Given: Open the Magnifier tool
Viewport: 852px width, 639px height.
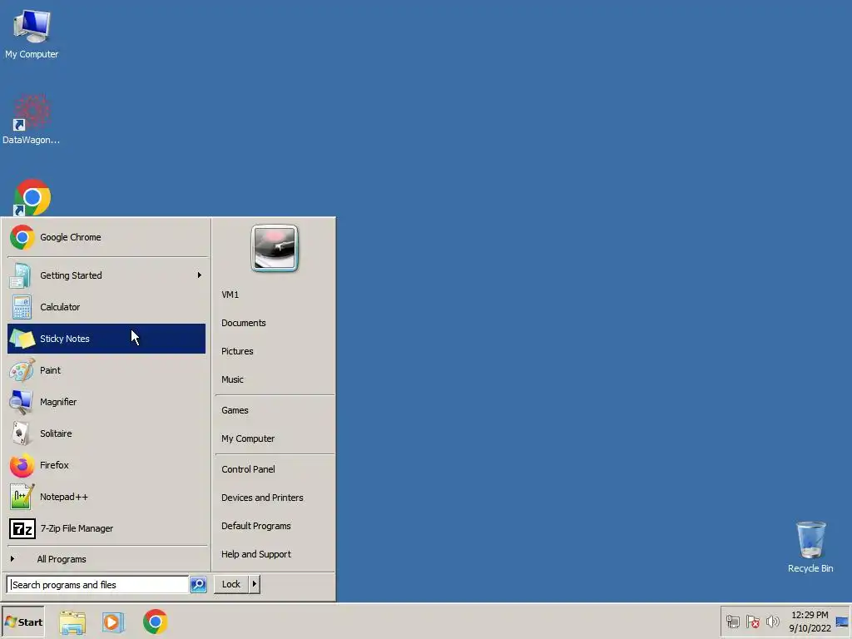Looking at the screenshot, I should [x=106, y=402].
